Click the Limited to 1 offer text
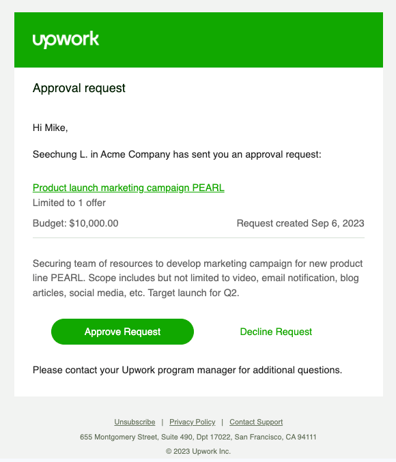Screen dimensions: 396x462 (69, 203)
